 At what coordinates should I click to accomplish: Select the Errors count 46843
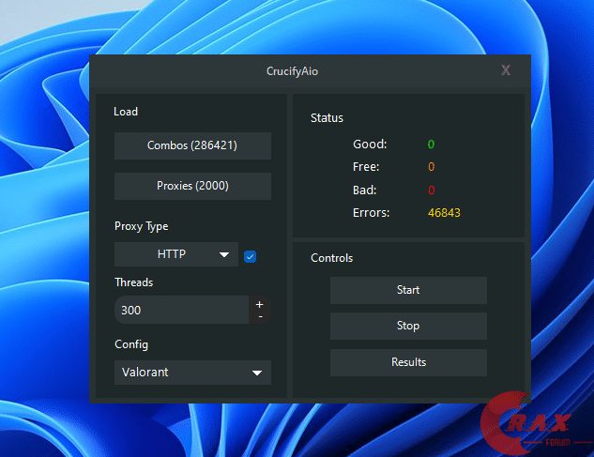444,213
